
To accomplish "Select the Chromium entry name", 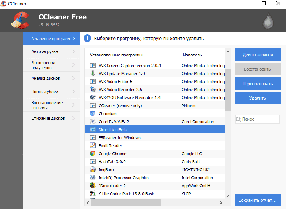I will point(108,114).
